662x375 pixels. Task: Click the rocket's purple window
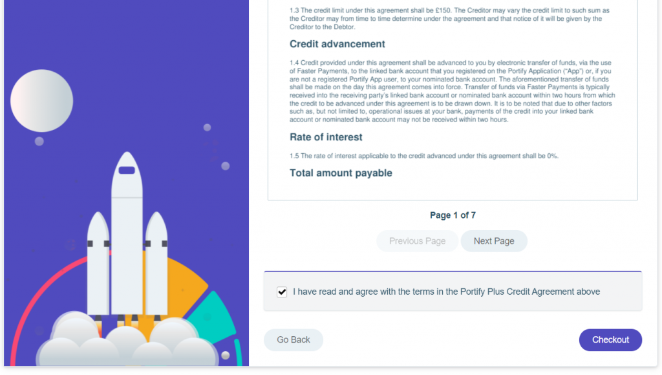click(127, 170)
